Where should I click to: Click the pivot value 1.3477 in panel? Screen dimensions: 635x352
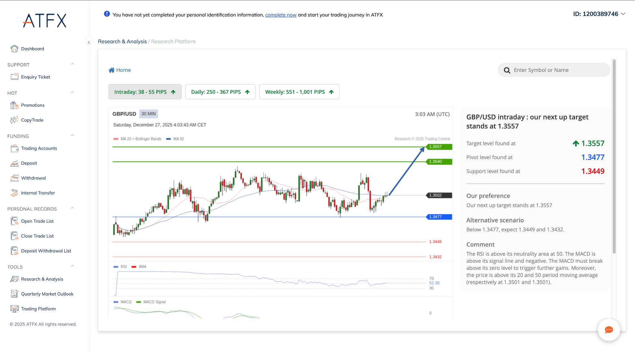pos(593,157)
